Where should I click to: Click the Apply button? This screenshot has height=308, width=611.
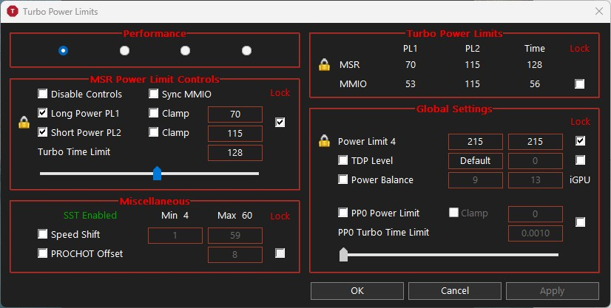(x=552, y=291)
